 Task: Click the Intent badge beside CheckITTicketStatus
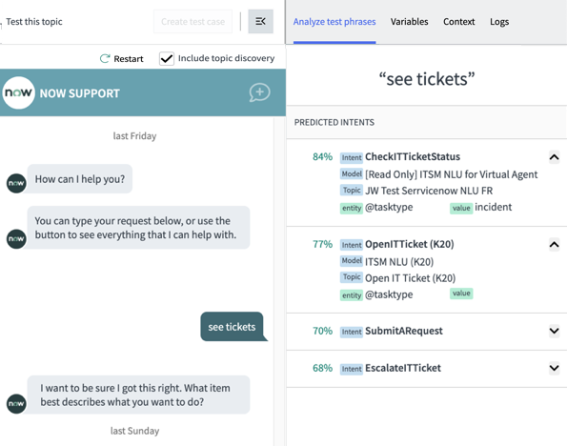tap(352, 157)
